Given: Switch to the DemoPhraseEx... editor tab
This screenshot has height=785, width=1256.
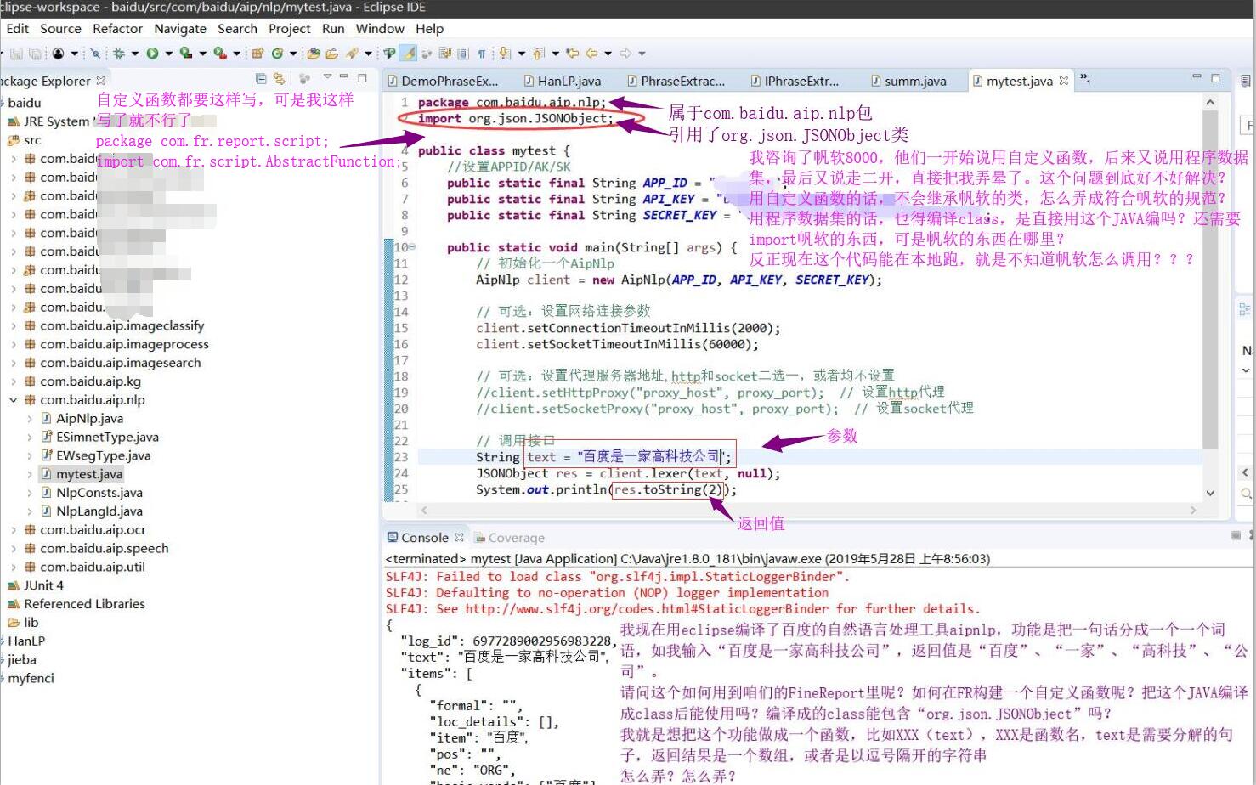Looking at the screenshot, I should click(x=443, y=81).
